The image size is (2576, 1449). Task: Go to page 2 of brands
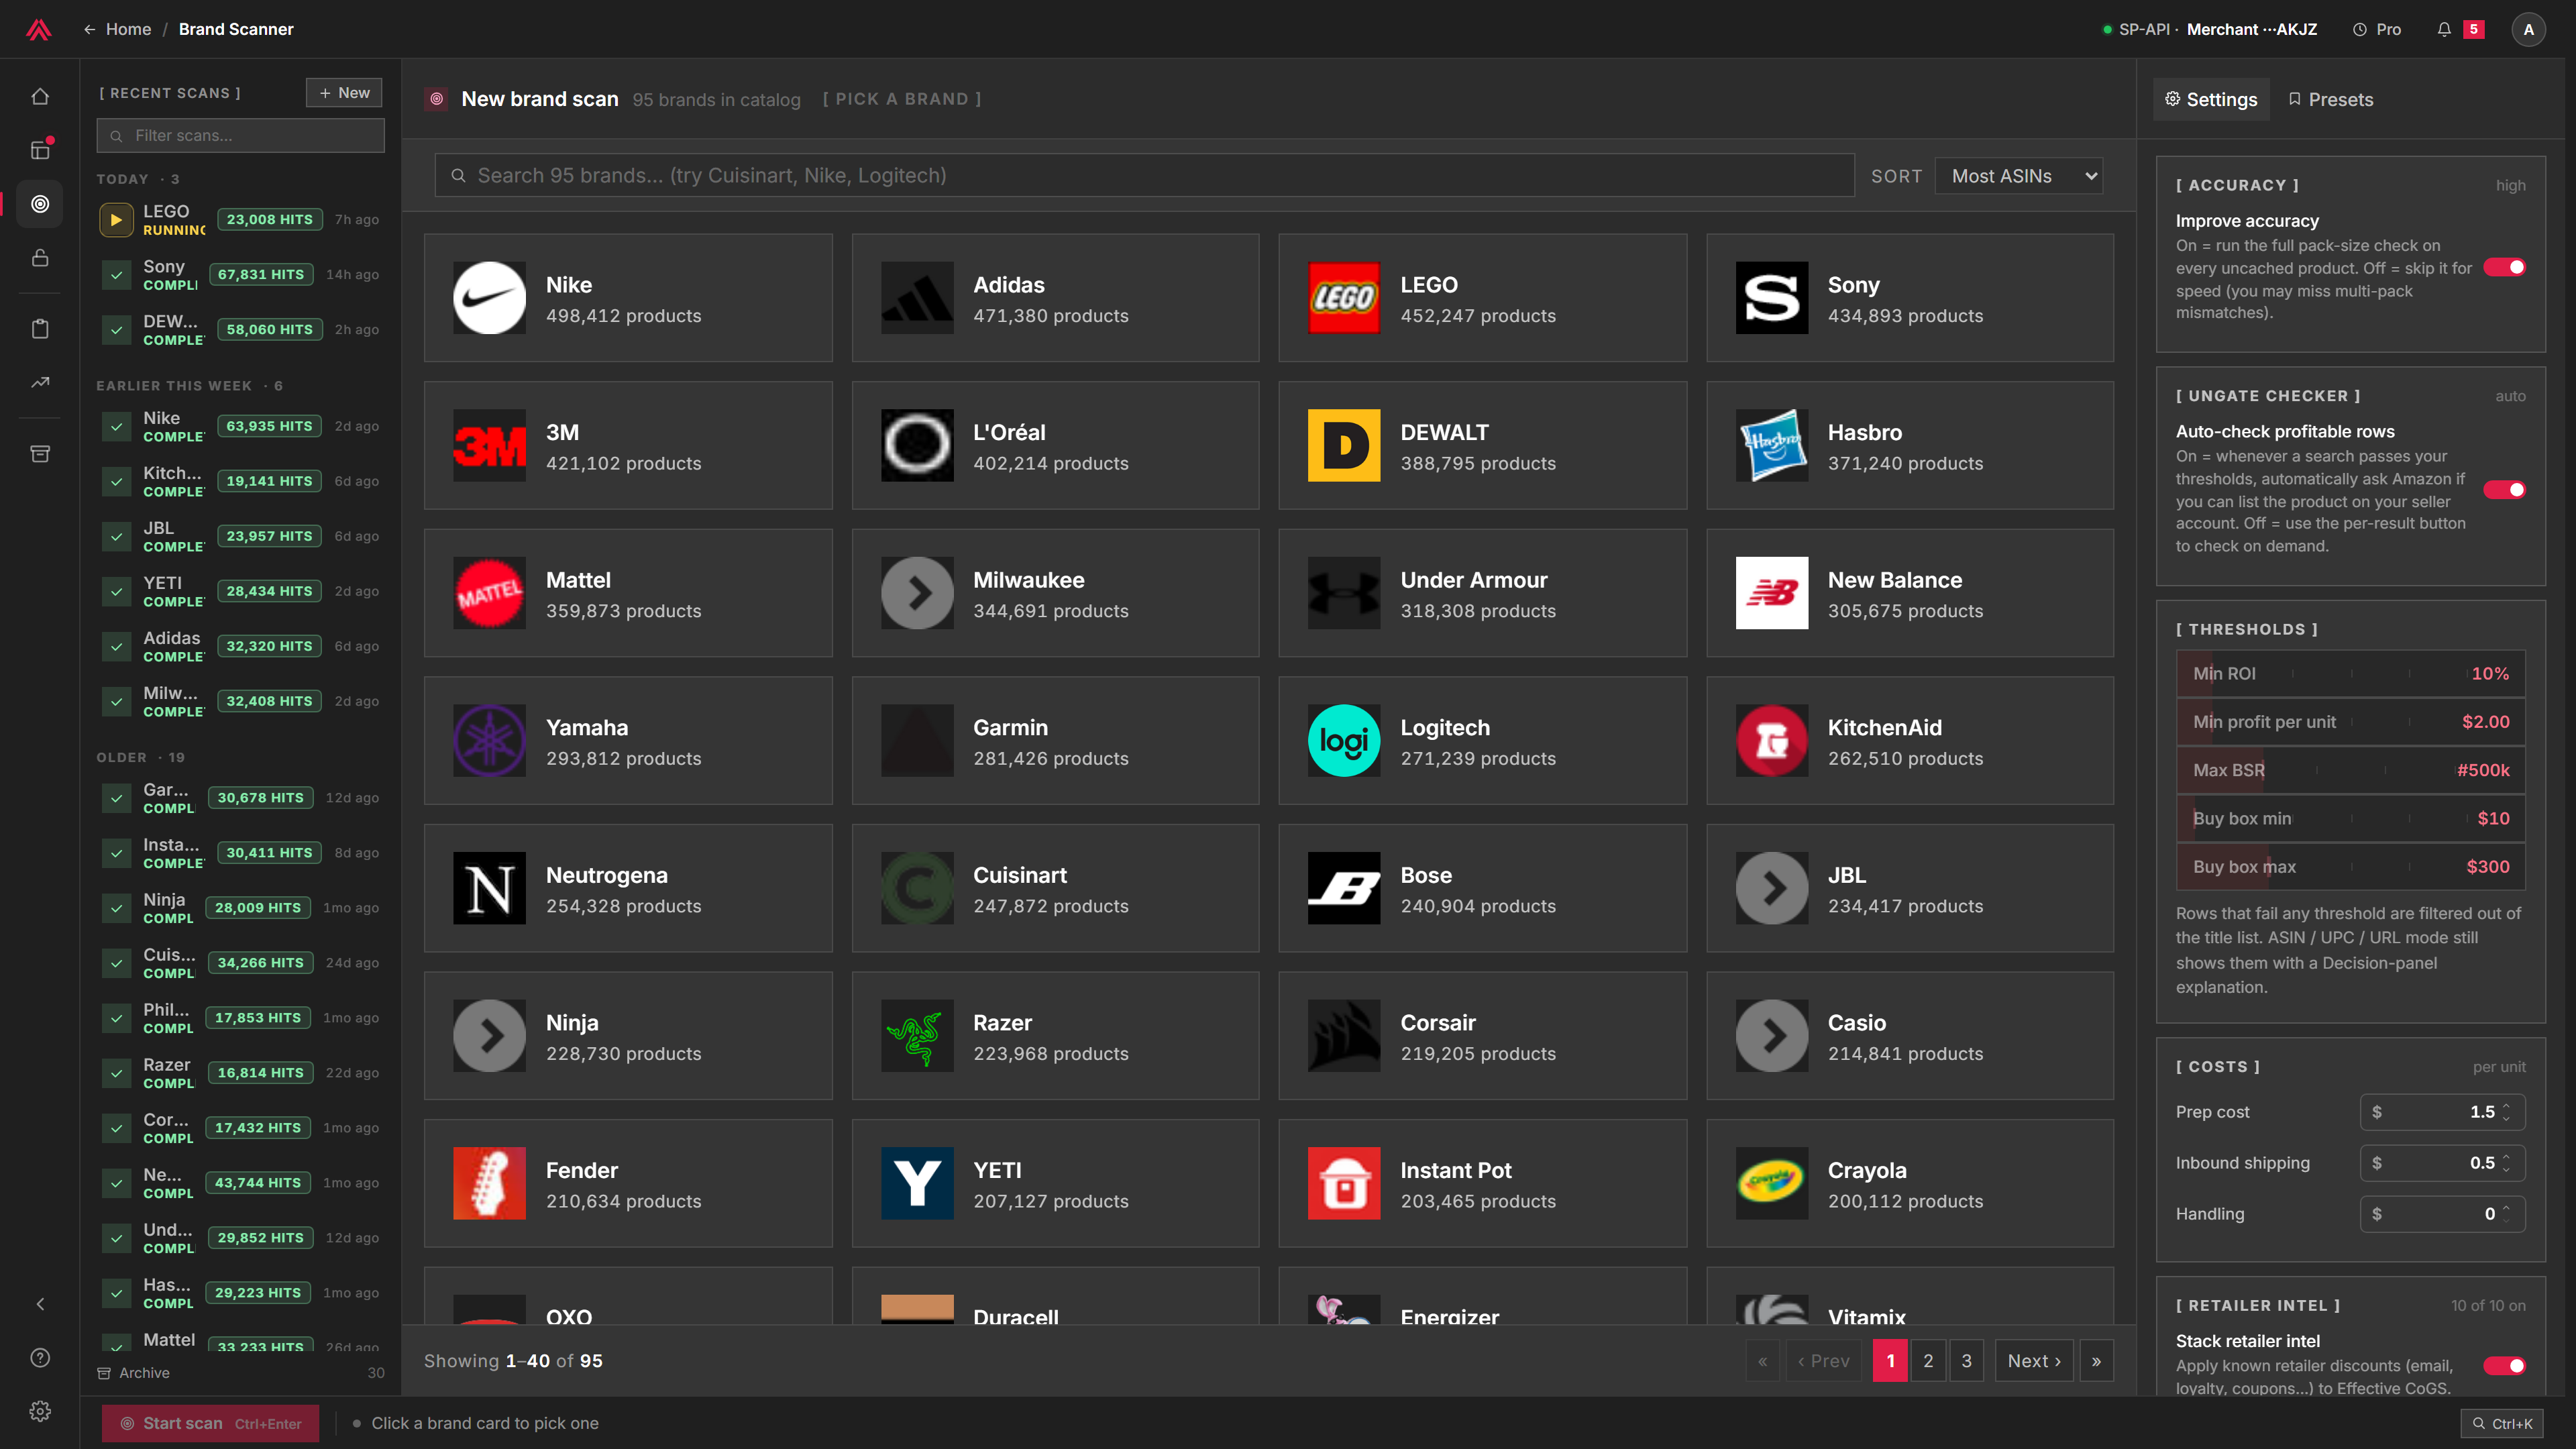1928,1361
